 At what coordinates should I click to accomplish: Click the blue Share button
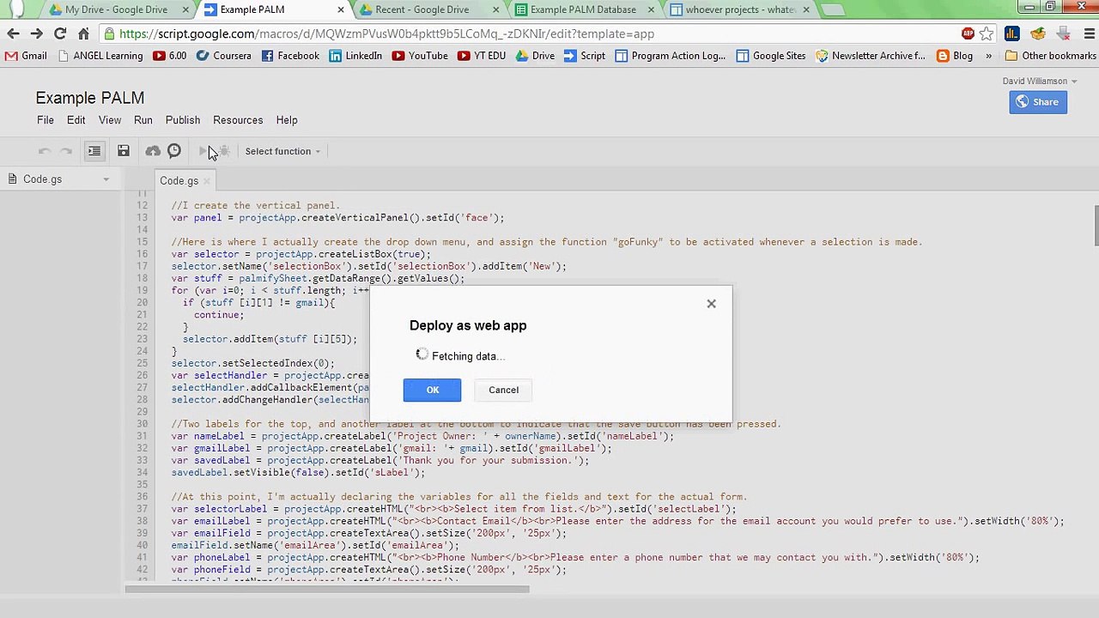[1038, 102]
